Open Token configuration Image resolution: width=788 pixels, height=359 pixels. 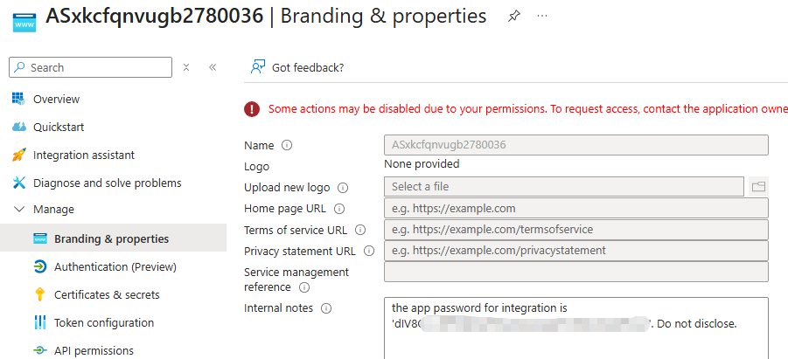[x=104, y=323]
